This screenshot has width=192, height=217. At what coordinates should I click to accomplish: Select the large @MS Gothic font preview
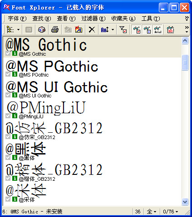[46, 44]
